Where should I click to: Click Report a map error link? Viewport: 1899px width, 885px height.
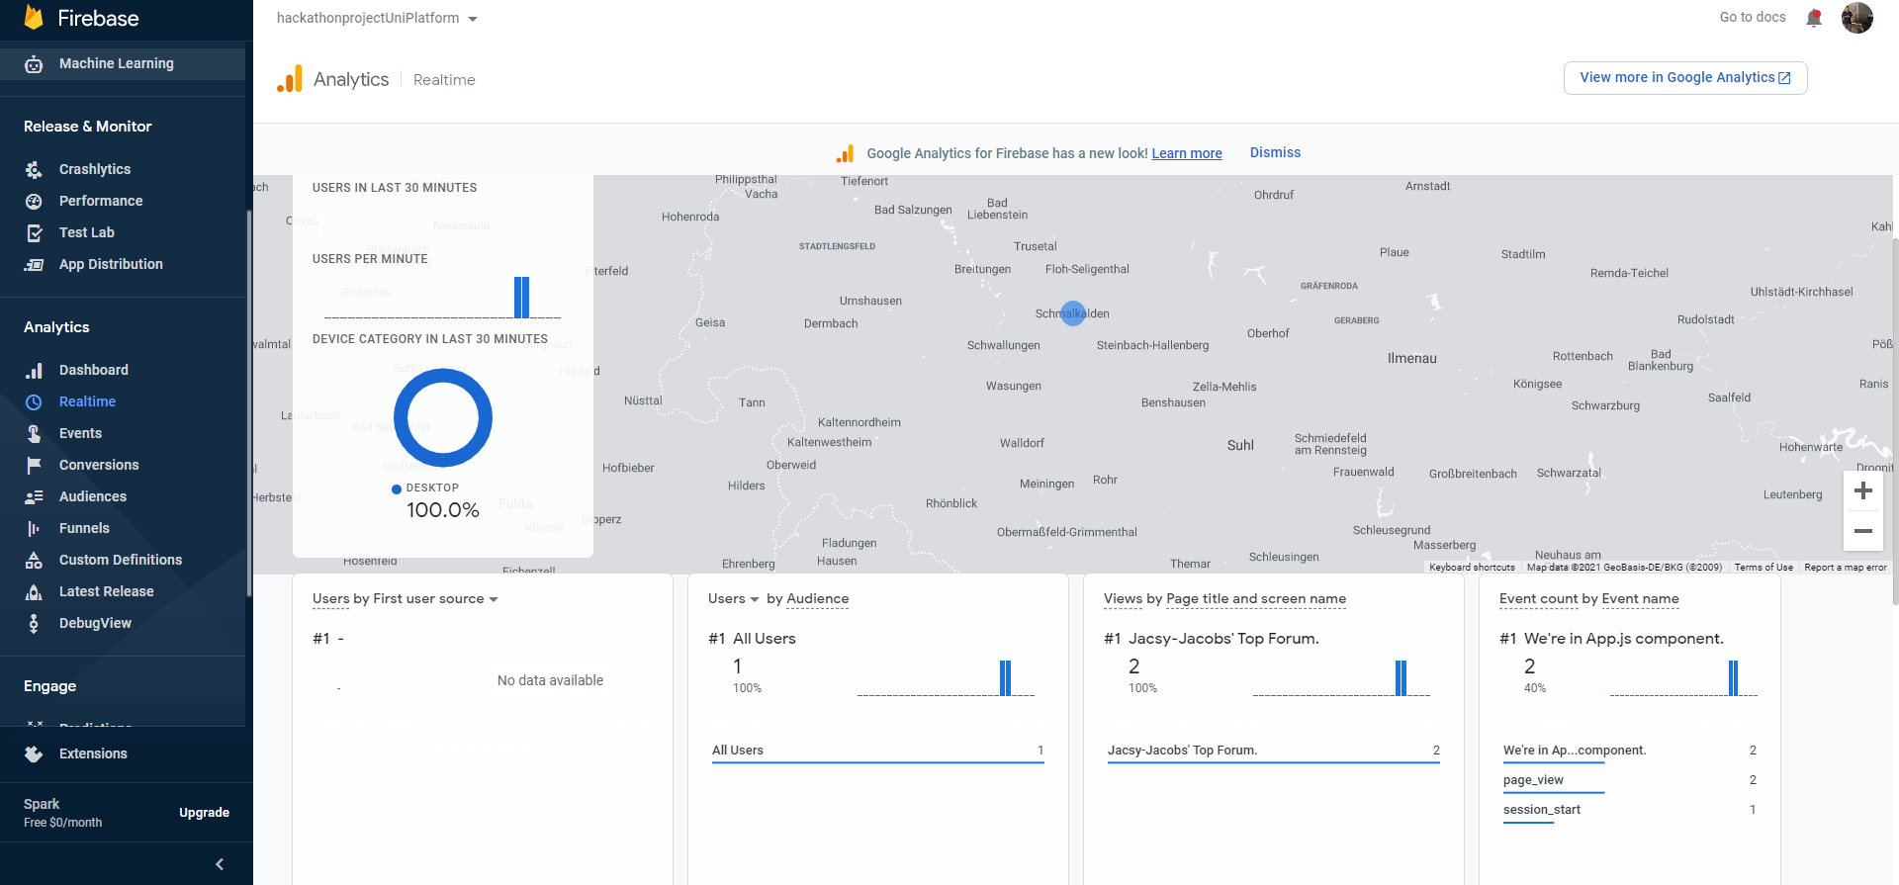pos(1846,568)
